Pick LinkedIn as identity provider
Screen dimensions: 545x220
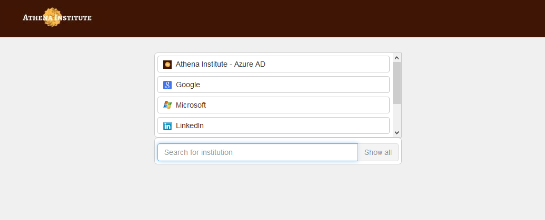click(x=273, y=125)
